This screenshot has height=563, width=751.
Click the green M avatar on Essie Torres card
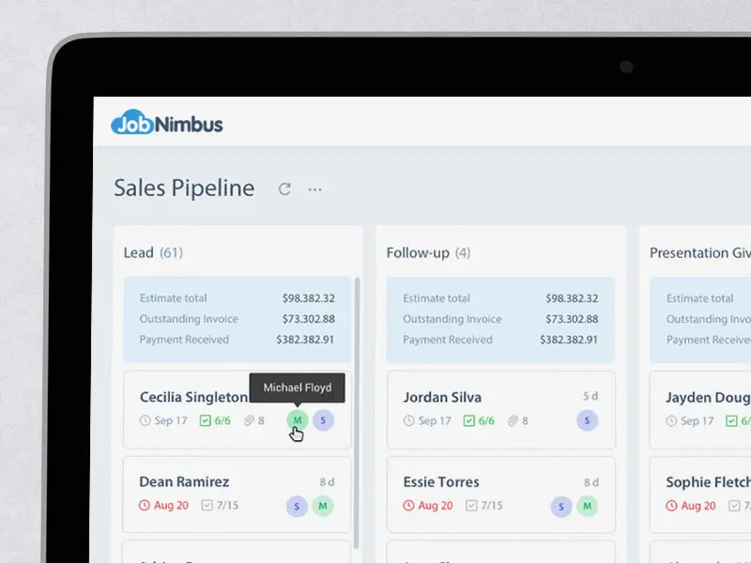[x=588, y=506]
